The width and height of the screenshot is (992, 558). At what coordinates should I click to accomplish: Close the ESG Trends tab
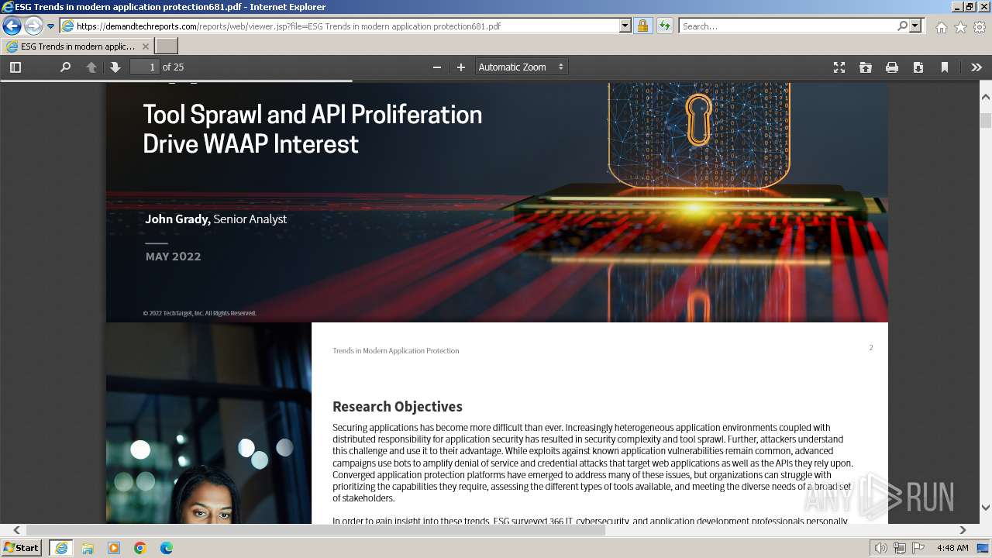click(146, 46)
